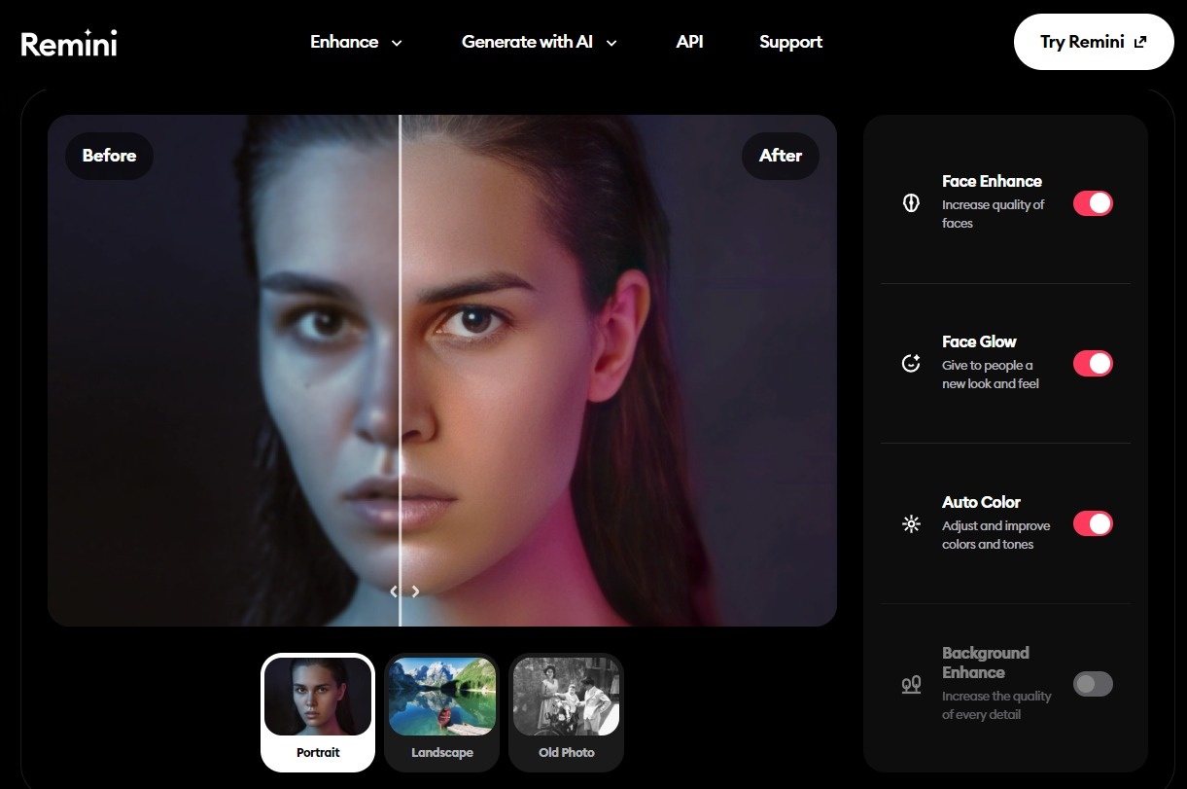
Task: Open the API menu item
Action: click(689, 42)
